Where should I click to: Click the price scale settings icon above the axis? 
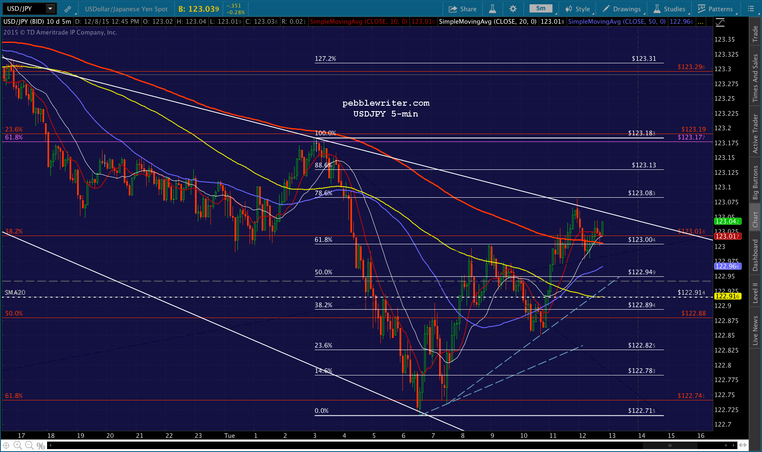pyautogui.click(x=720, y=22)
